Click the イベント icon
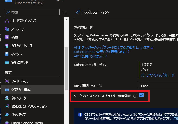 click(x=7, y=54)
